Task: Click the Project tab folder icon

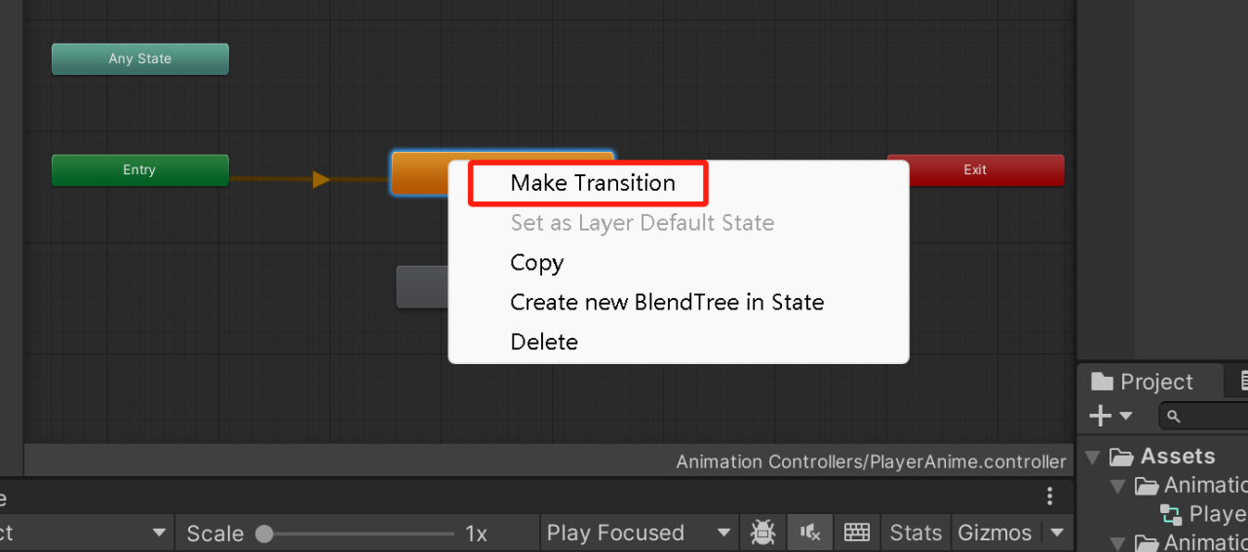Action: 1102,382
